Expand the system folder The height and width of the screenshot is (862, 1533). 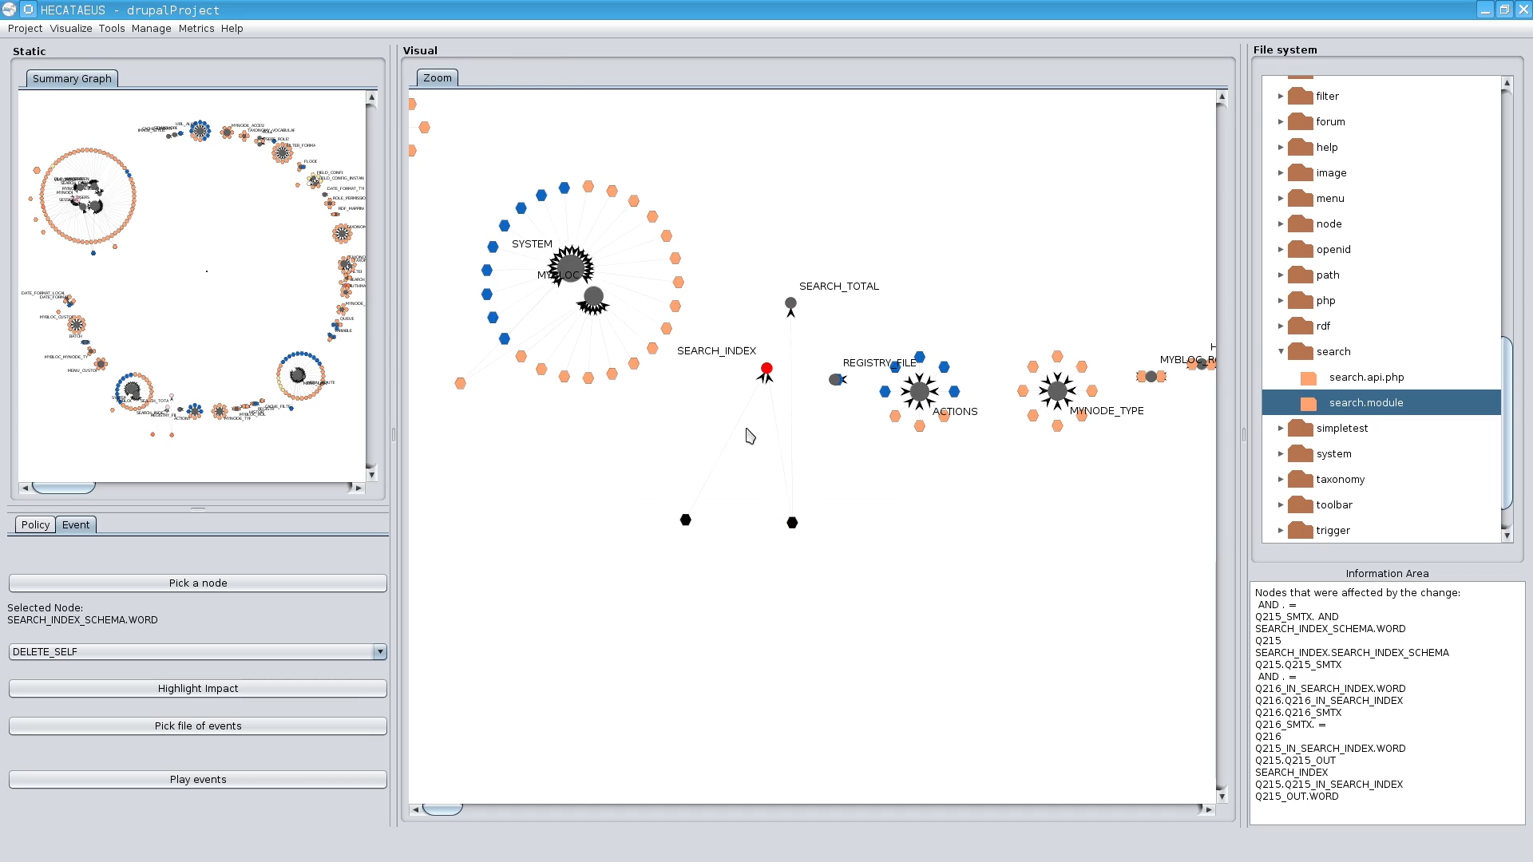[1281, 453]
